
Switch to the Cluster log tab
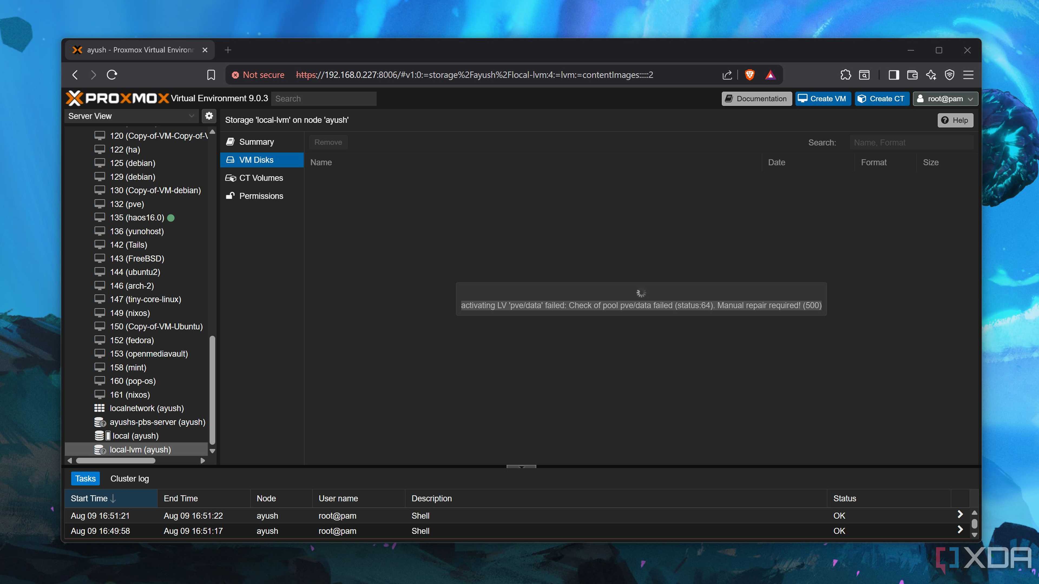pos(130,478)
